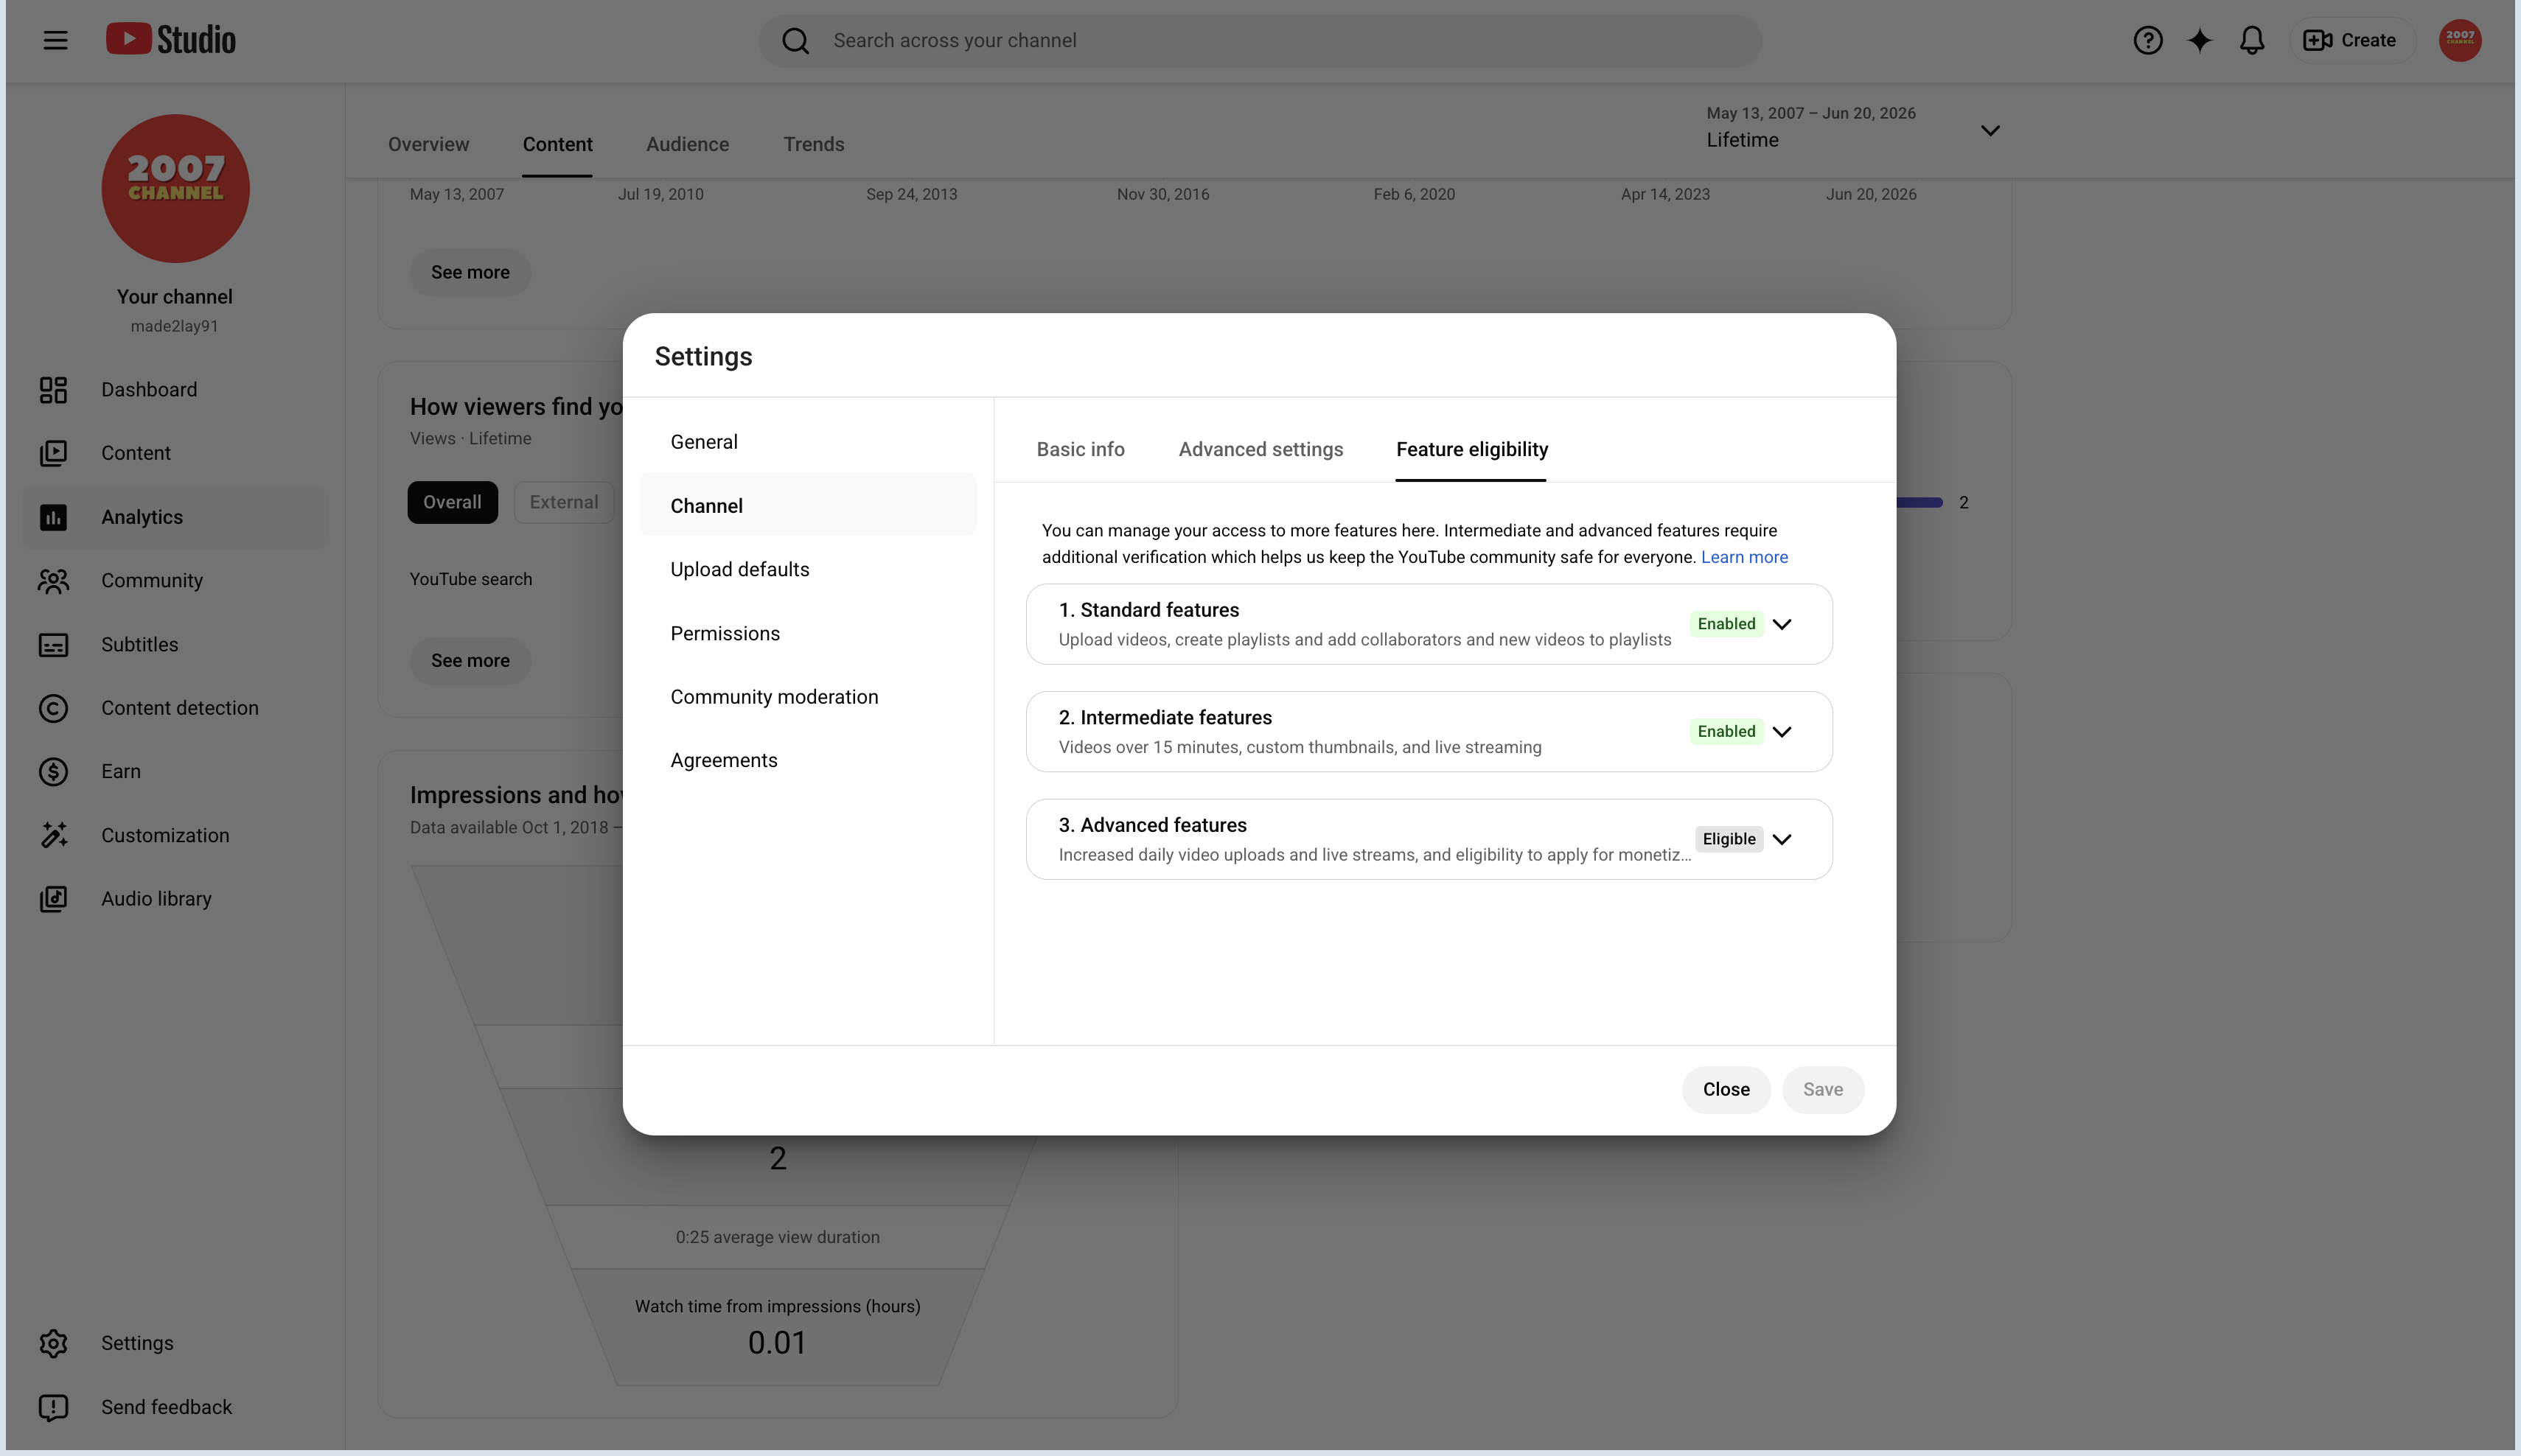
Task: Click the External filter chip
Action: pyautogui.click(x=563, y=502)
